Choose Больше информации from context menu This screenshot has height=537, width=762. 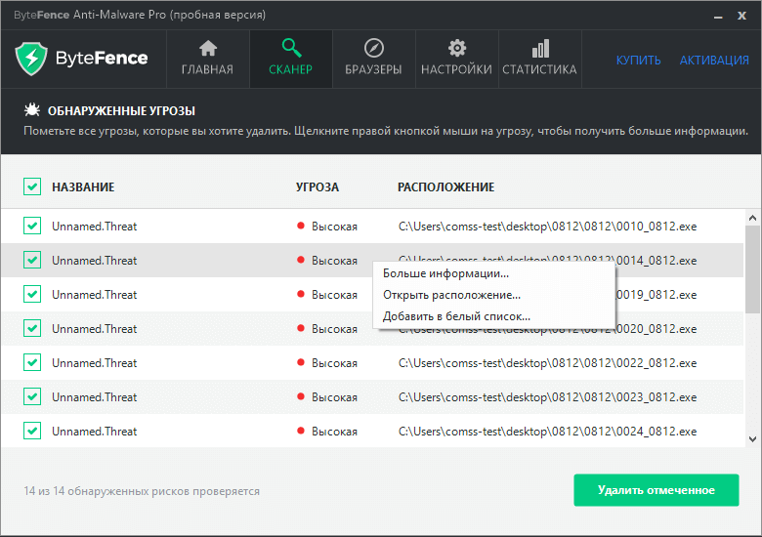(x=445, y=273)
